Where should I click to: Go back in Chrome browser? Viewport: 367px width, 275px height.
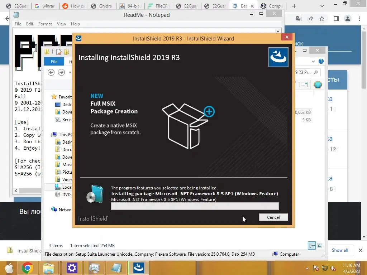pyautogui.click(x=7, y=19)
